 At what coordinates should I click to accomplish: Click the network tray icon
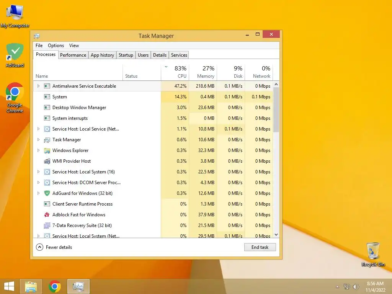tap(347, 287)
